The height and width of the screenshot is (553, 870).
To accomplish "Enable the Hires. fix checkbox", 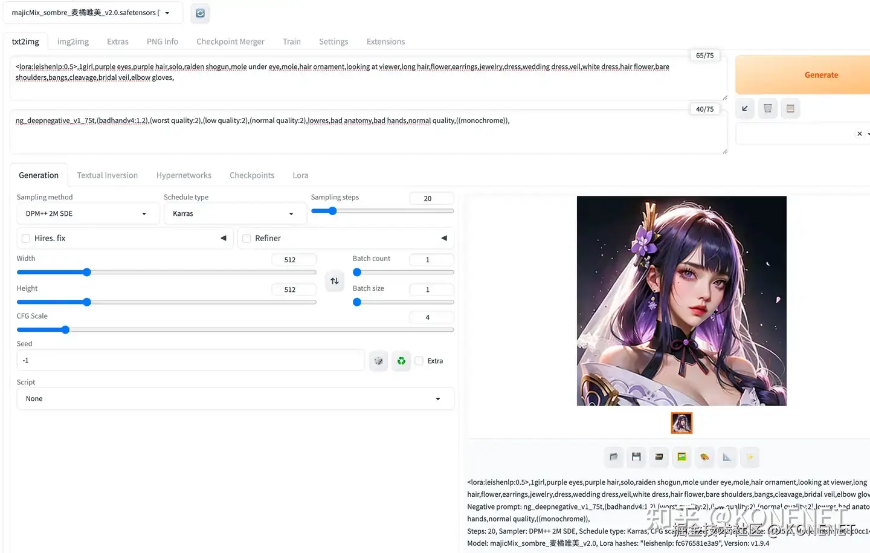I will (x=26, y=238).
